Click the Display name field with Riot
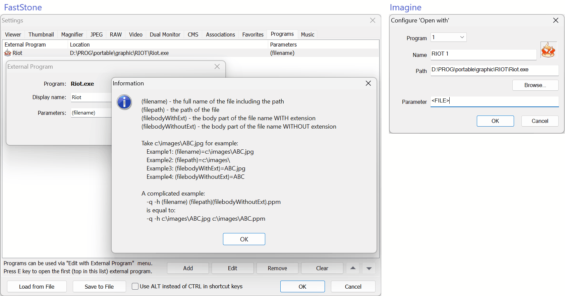Screen dimensions: 565x296 tap(91, 97)
